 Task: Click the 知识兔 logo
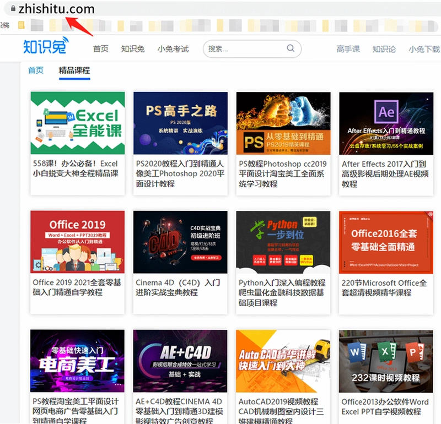point(46,45)
